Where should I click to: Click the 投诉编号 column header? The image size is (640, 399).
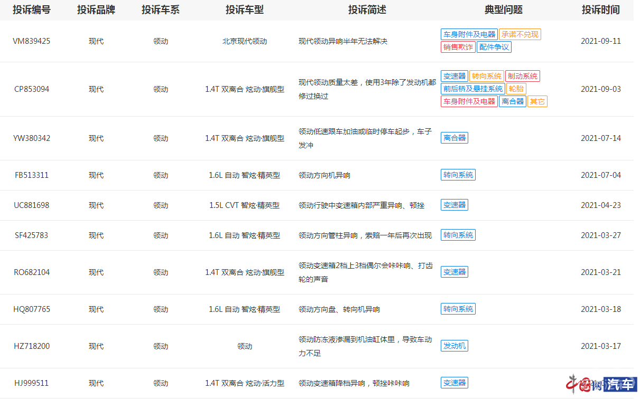[32, 9]
